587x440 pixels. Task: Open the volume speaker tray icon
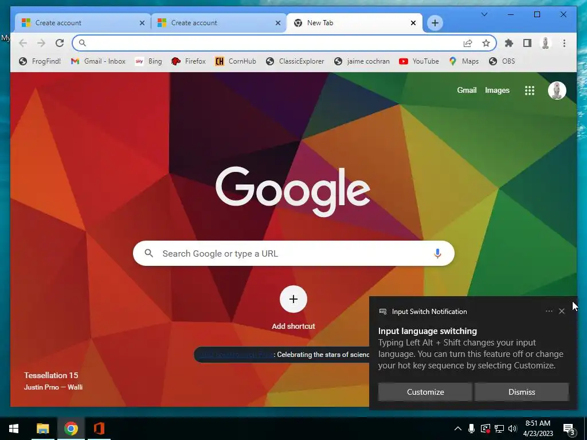512,429
